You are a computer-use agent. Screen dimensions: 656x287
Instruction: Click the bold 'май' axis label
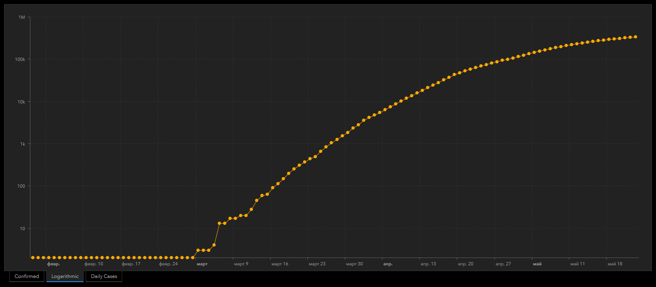pos(537,264)
